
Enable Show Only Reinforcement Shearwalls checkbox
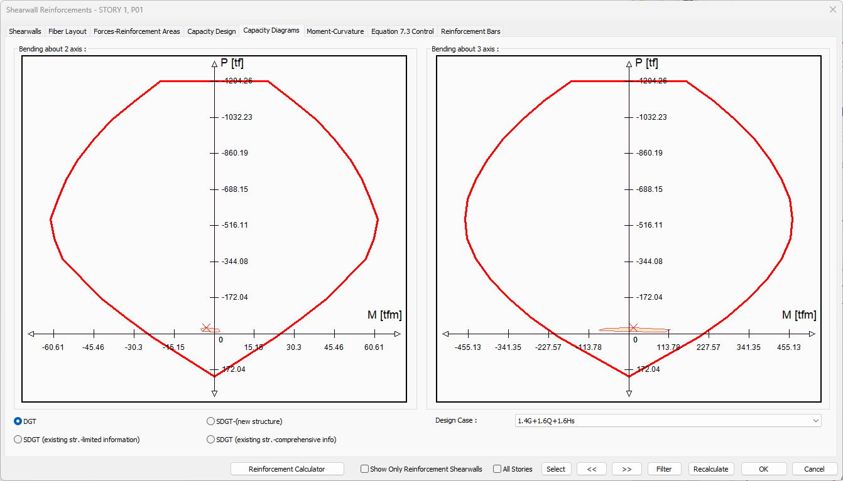pyautogui.click(x=364, y=469)
